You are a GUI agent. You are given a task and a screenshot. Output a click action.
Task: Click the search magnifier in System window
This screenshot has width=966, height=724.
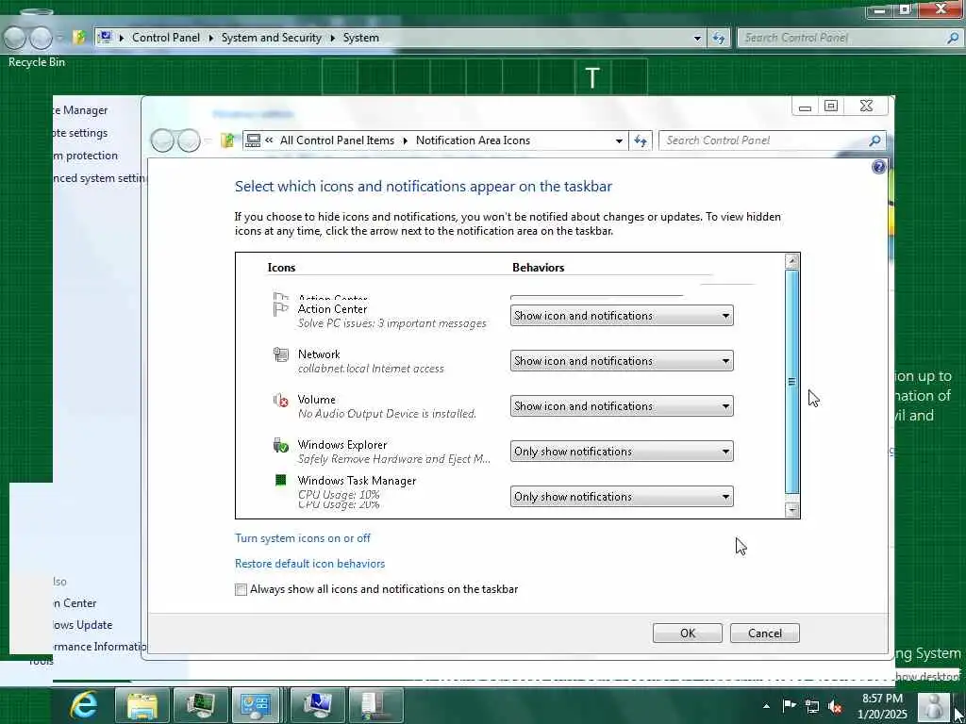[x=952, y=38]
